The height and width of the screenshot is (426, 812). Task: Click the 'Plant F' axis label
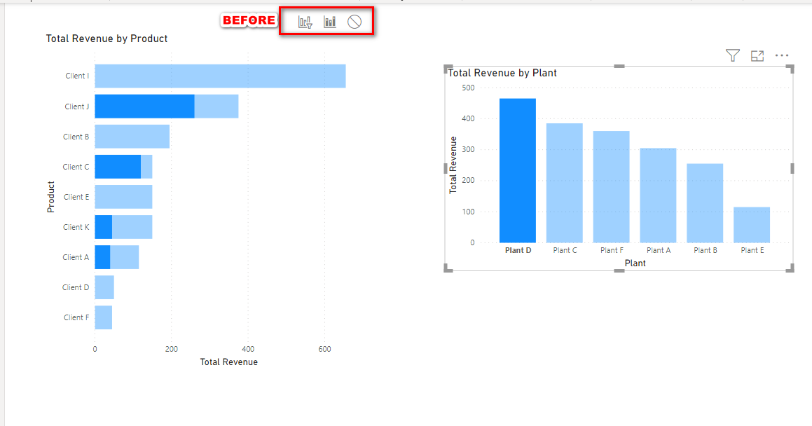pos(612,250)
